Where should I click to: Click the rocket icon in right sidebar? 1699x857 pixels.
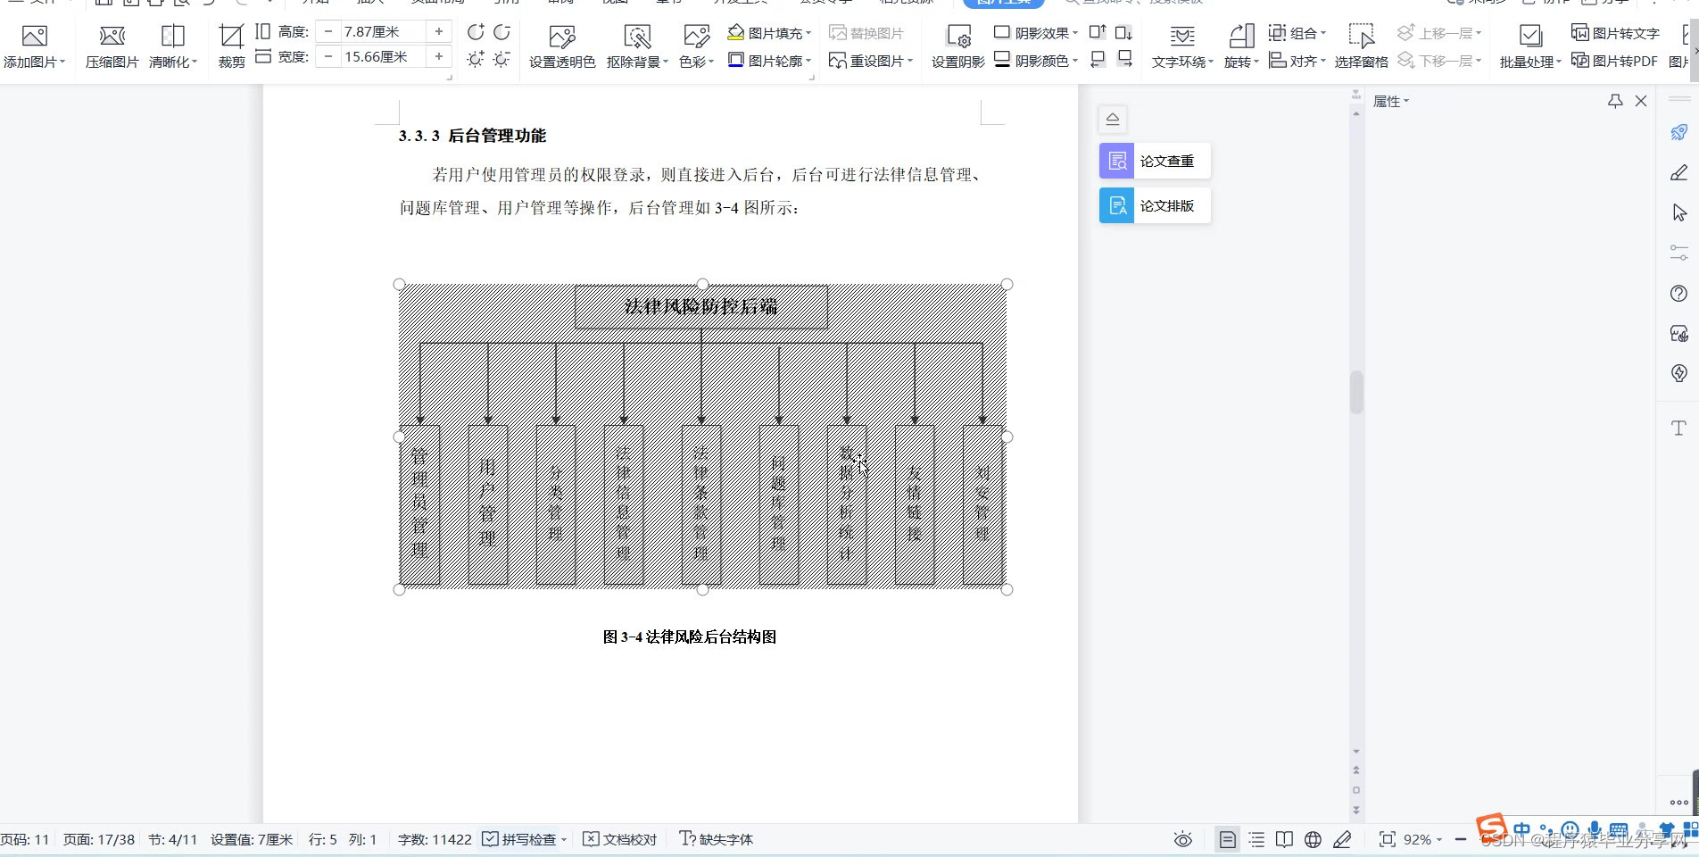pos(1678,132)
